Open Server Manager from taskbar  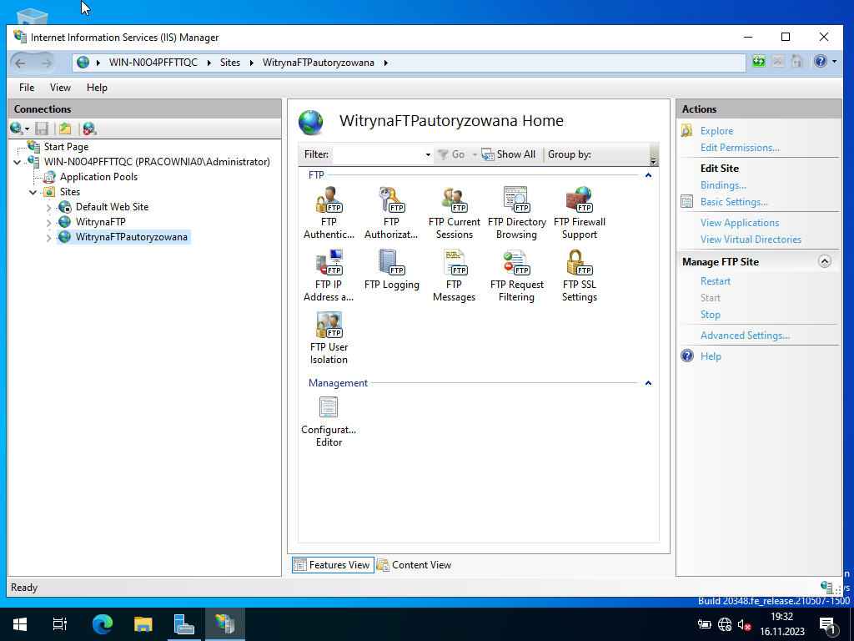tap(183, 623)
